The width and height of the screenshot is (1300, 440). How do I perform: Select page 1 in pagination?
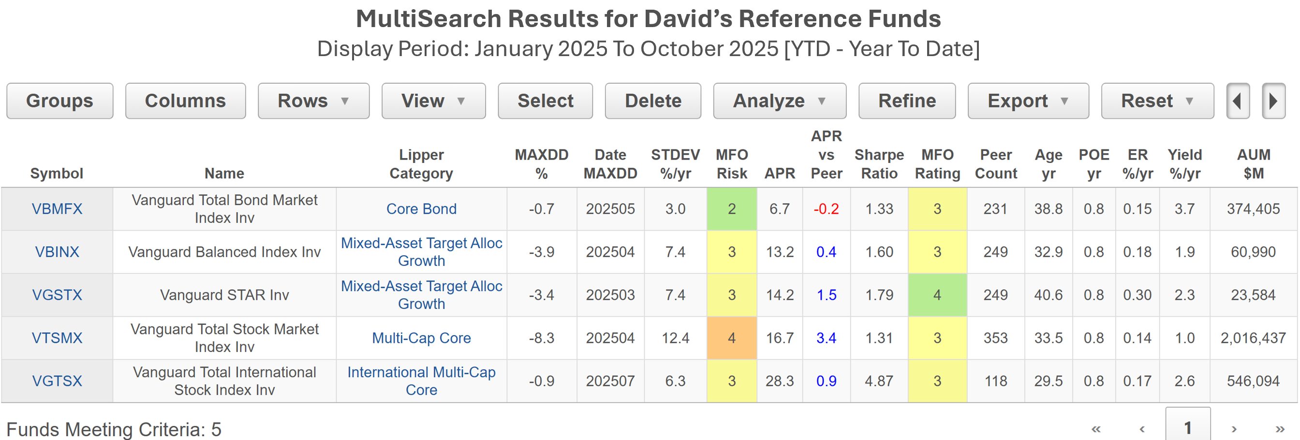pyautogui.click(x=1187, y=428)
